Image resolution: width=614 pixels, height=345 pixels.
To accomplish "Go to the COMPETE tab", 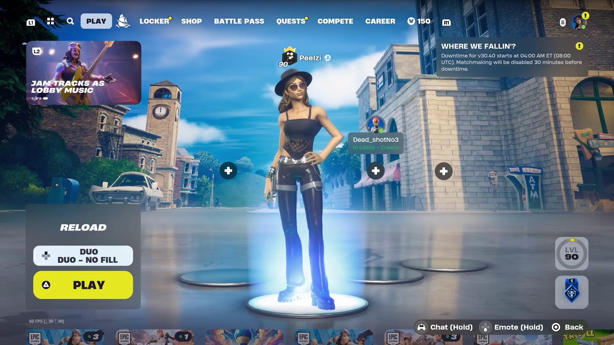I will pos(335,21).
